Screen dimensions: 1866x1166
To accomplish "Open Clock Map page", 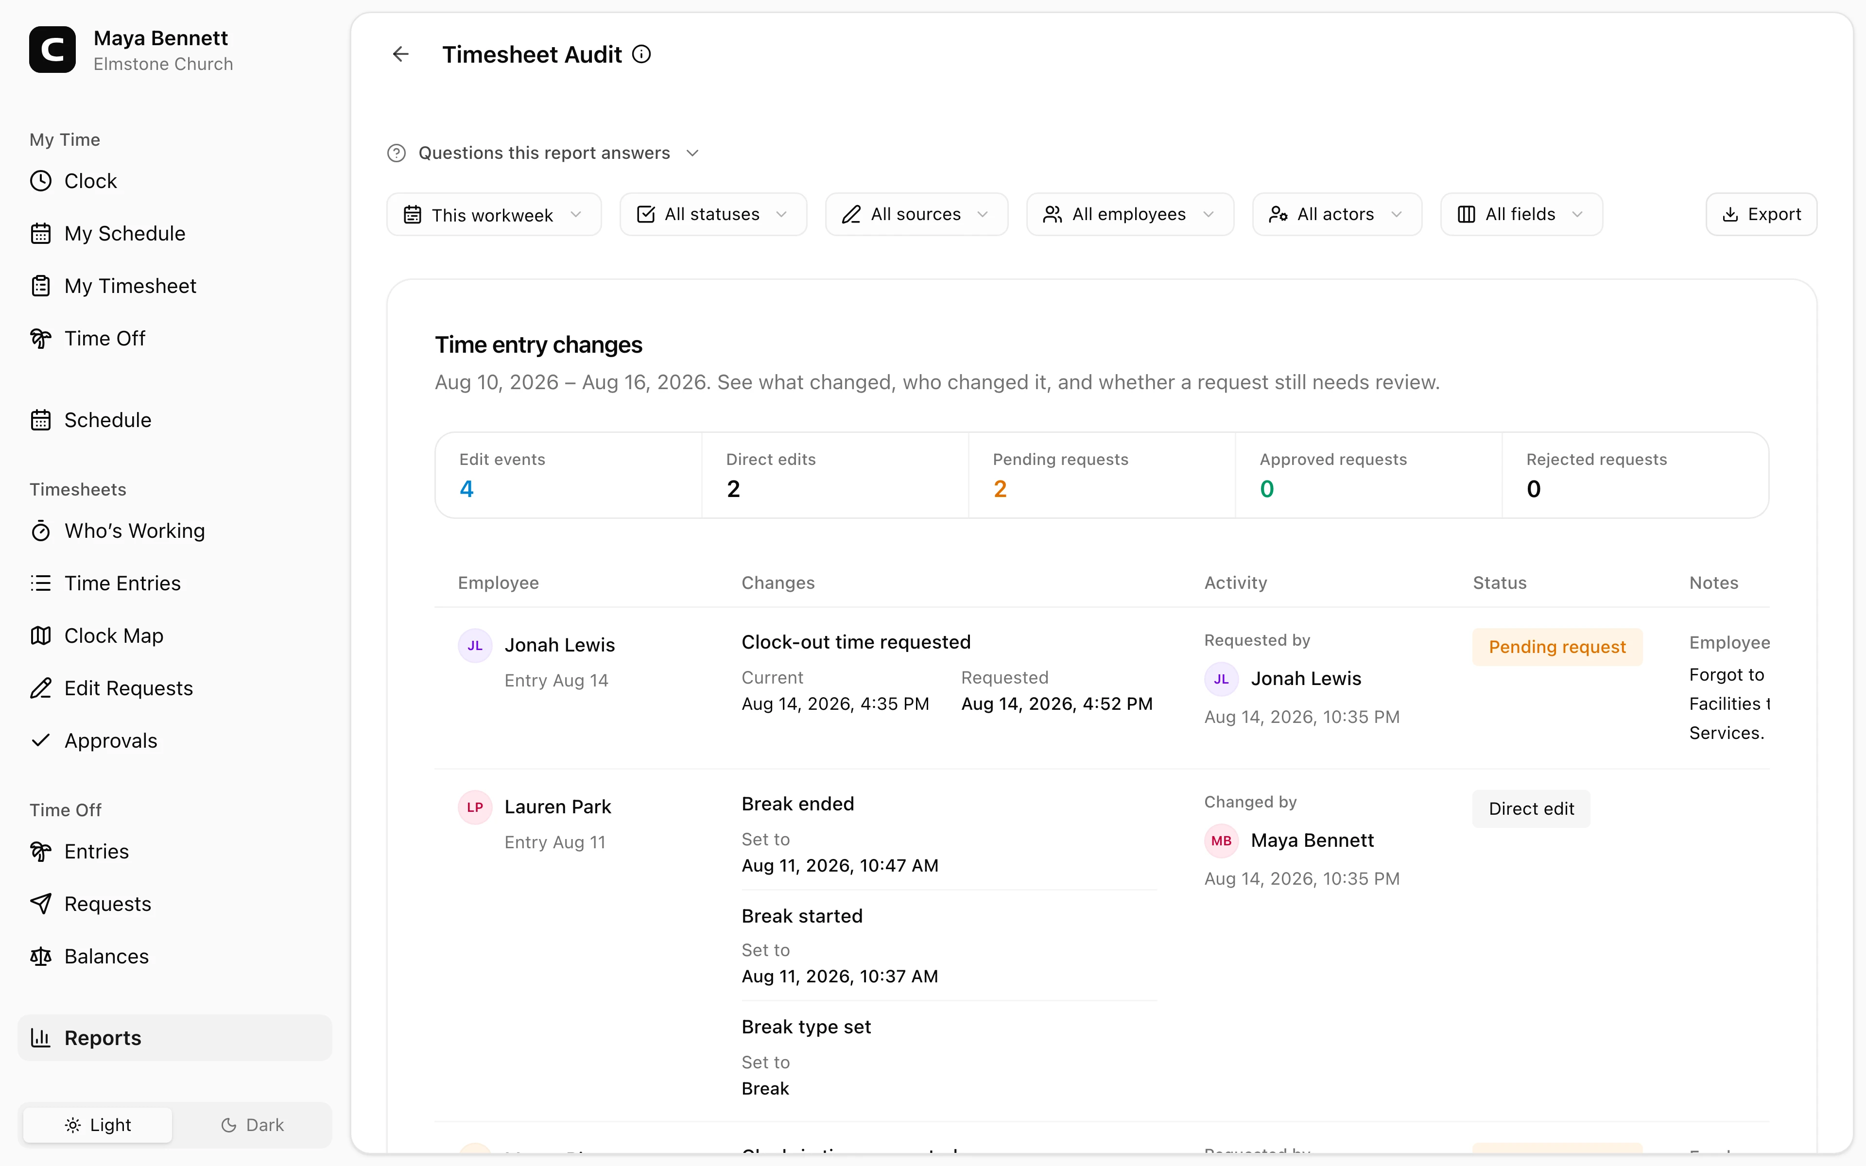I will coord(175,635).
